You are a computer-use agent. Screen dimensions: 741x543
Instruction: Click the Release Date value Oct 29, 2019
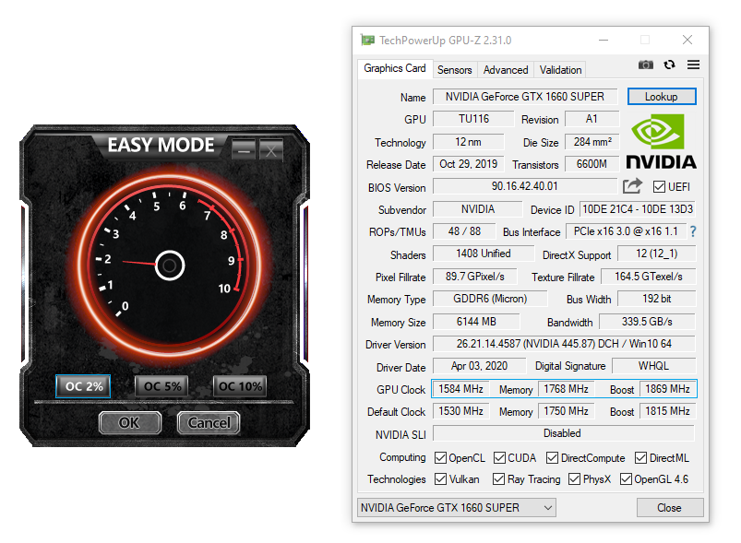tap(469, 164)
